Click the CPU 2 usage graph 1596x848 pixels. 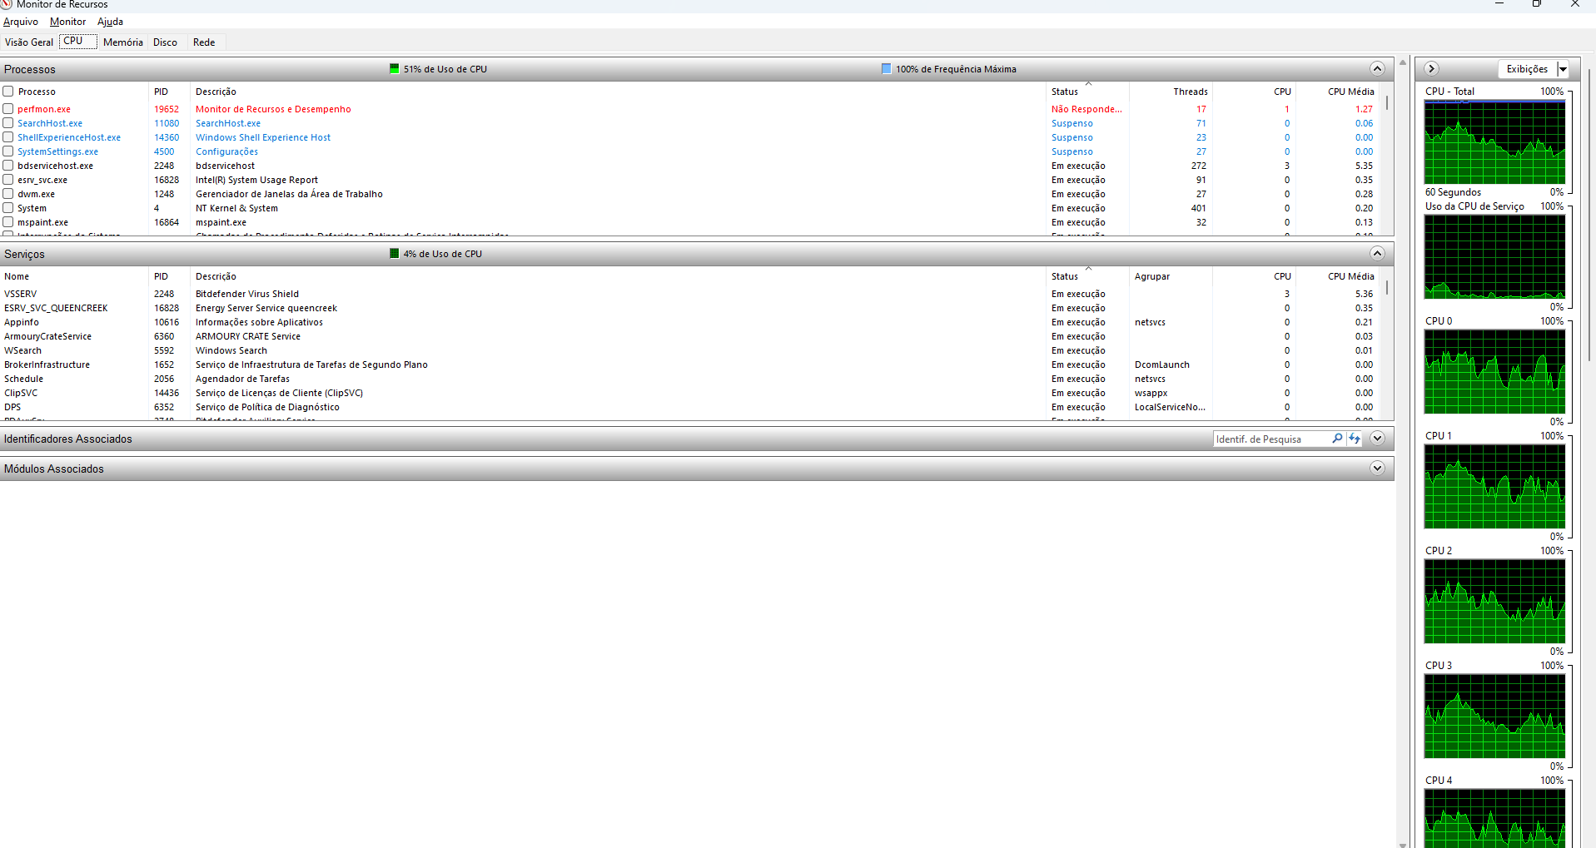pyautogui.click(x=1494, y=602)
